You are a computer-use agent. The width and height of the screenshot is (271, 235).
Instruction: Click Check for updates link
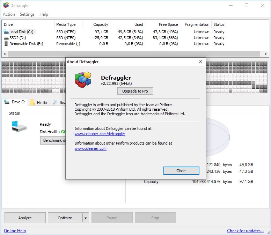click(245, 231)
